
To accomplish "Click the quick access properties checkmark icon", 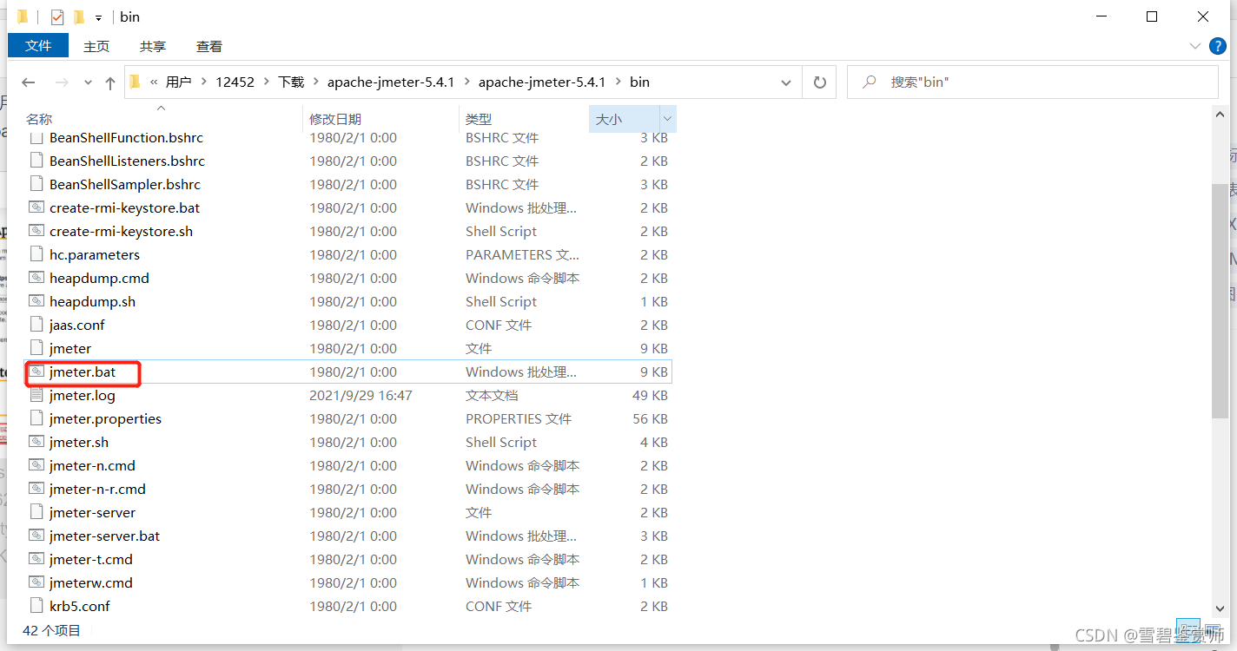I will pos(57,16).
